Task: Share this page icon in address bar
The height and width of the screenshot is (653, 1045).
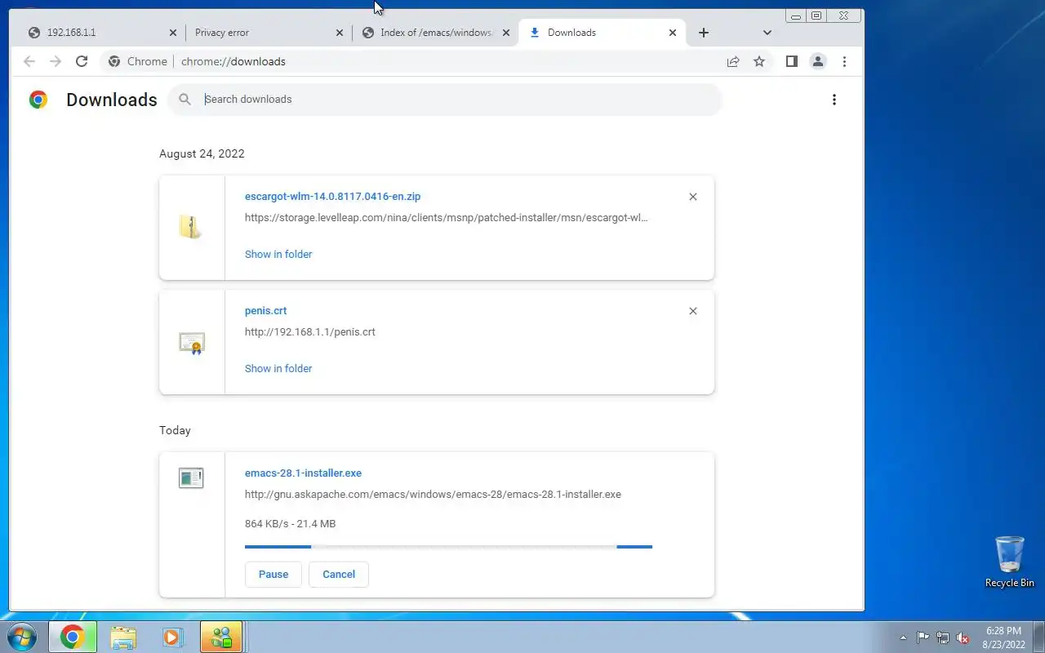Action: tap(733, 61)
